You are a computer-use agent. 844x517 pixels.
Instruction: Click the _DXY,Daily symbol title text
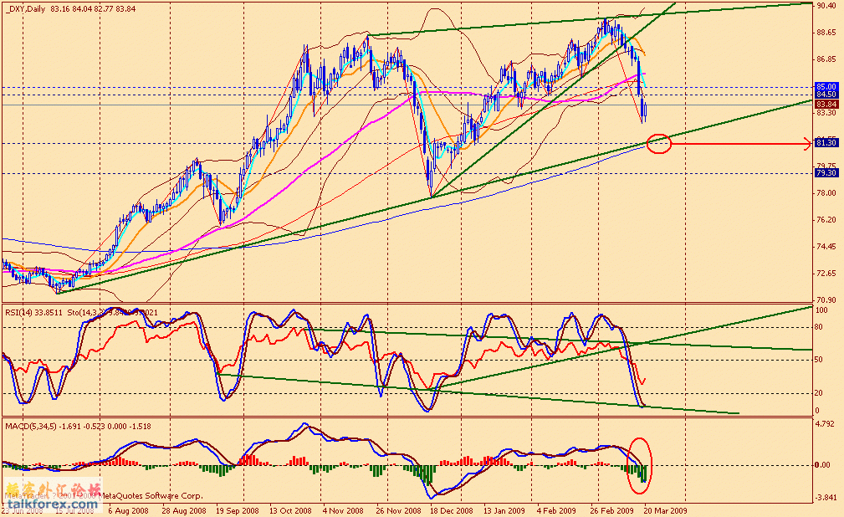[24, 8]
